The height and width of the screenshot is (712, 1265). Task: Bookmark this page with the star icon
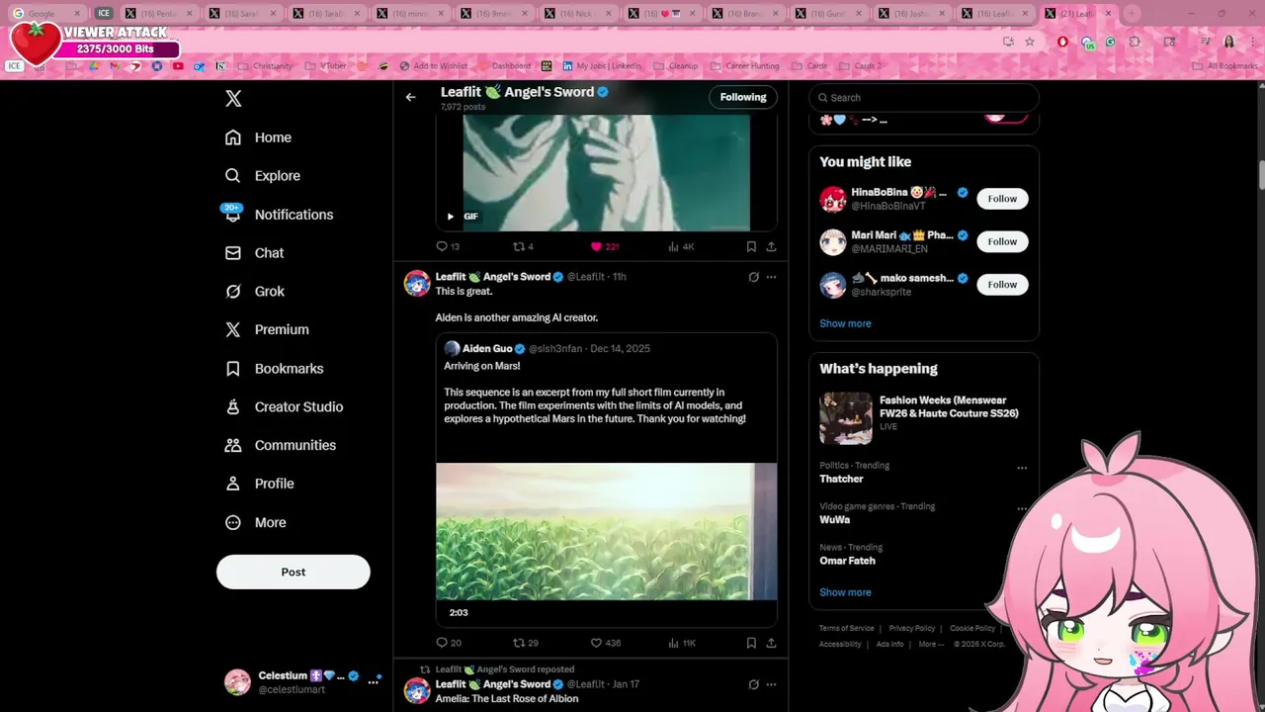1030,42
